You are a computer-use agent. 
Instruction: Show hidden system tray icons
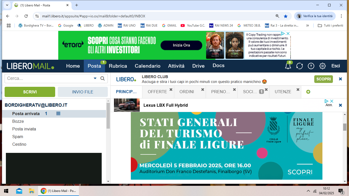(308, 191)
